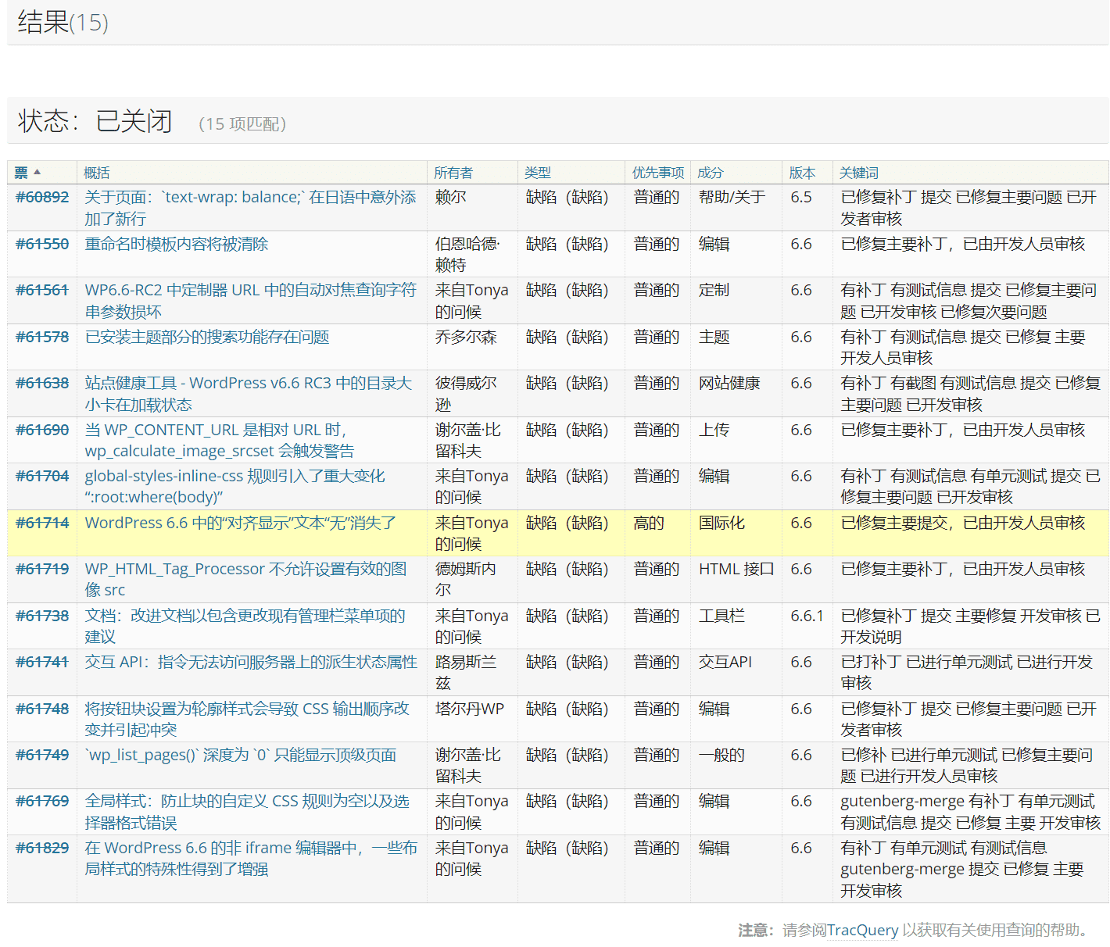
Task: Click the 结果(15) heading
Action: (63, 22)
